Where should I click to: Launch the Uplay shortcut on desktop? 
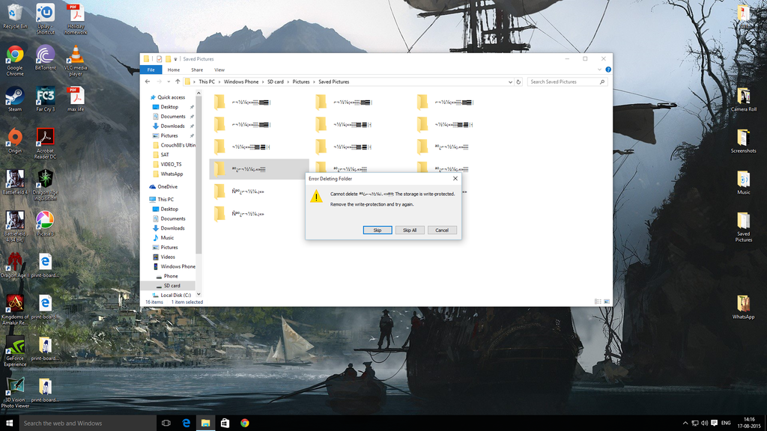pyautogui.click(x=45, y=19)
